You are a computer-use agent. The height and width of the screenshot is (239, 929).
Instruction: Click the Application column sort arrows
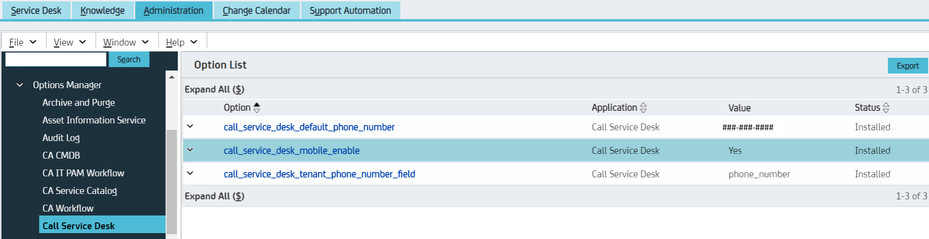tap(643, 108)
